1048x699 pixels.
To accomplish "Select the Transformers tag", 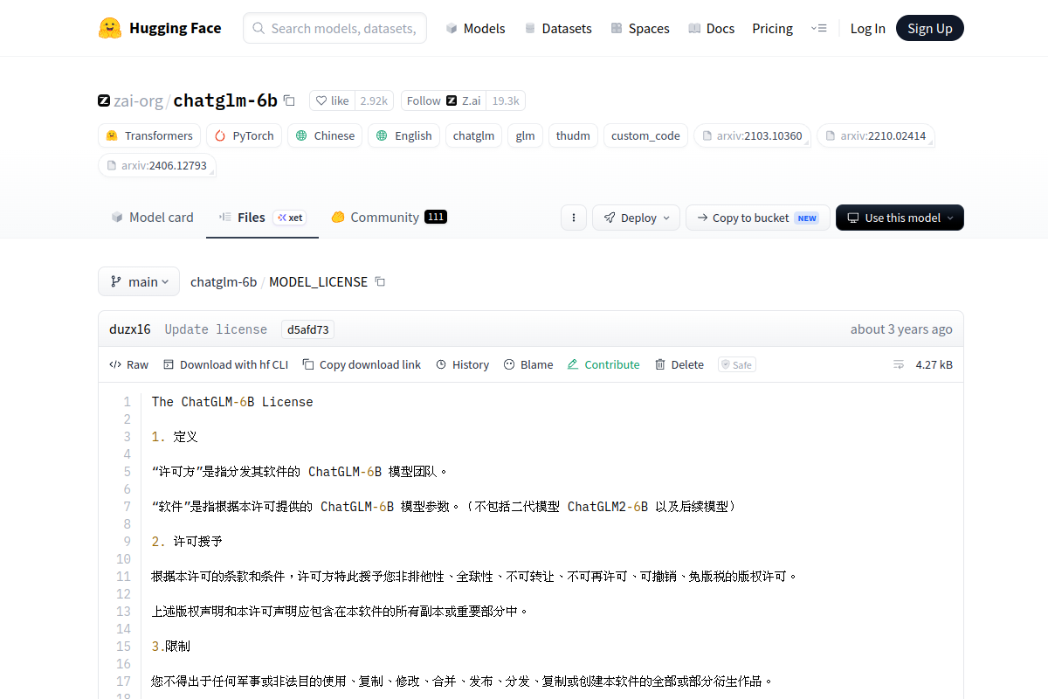I will [x=149, y=135].
